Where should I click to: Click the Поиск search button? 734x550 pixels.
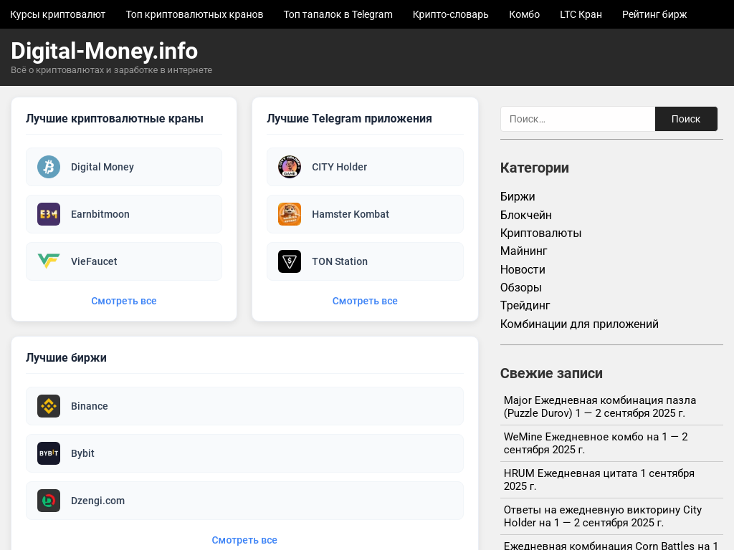pyautogui.click(x=686, y=119)
